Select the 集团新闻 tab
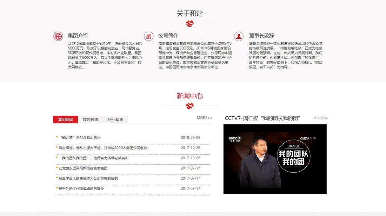 [x=65, y=119]
